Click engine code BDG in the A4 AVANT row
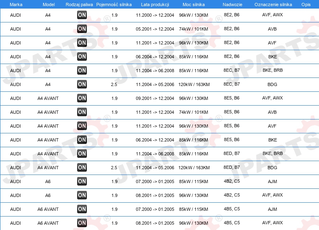The image size is (319, 230). click(272, 168)
